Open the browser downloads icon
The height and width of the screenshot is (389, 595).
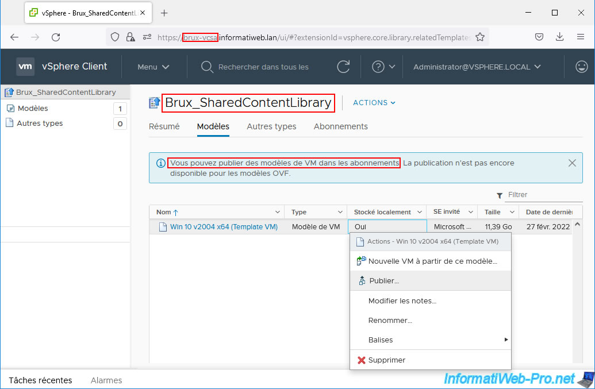point(560,37)
